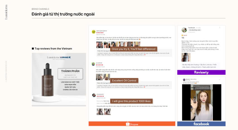238x130 pixels.
Task: Open video thumbnail under the '1000 likes' review
Action: pyautogui.click(x=100, y=112)
